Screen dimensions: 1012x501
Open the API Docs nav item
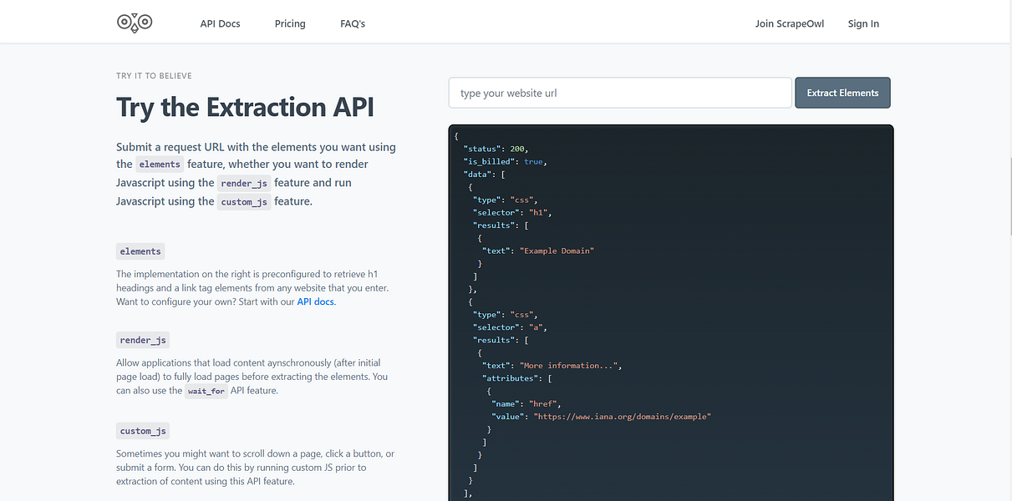[220, 23]
